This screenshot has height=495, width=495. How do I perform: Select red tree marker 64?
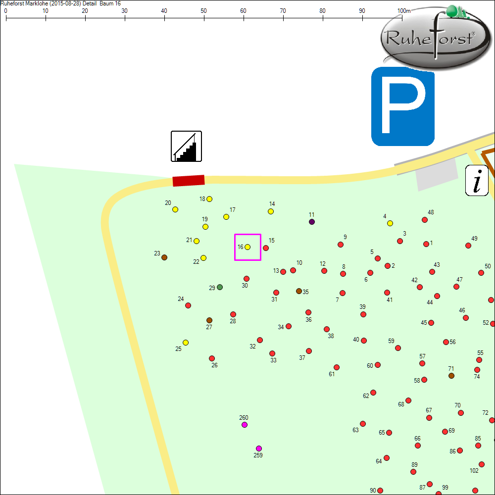point(387,458)
